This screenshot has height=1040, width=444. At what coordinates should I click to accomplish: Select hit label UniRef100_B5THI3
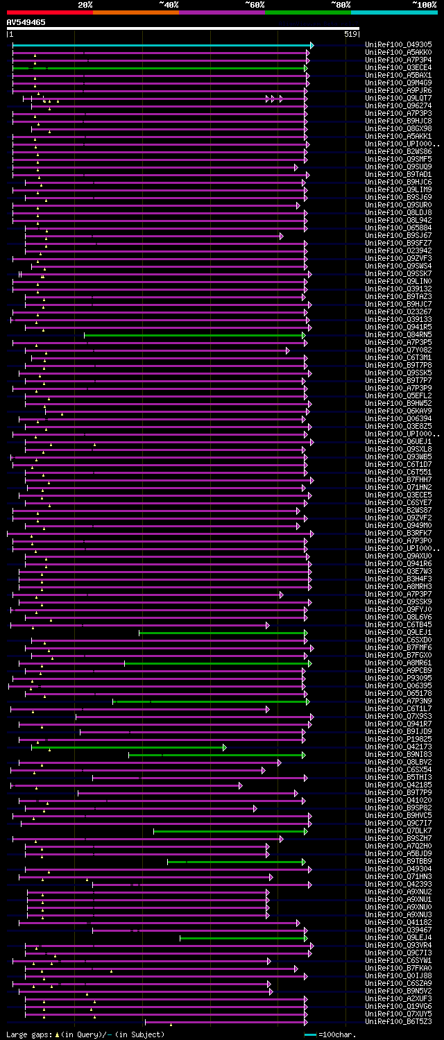tap(398, 778)
